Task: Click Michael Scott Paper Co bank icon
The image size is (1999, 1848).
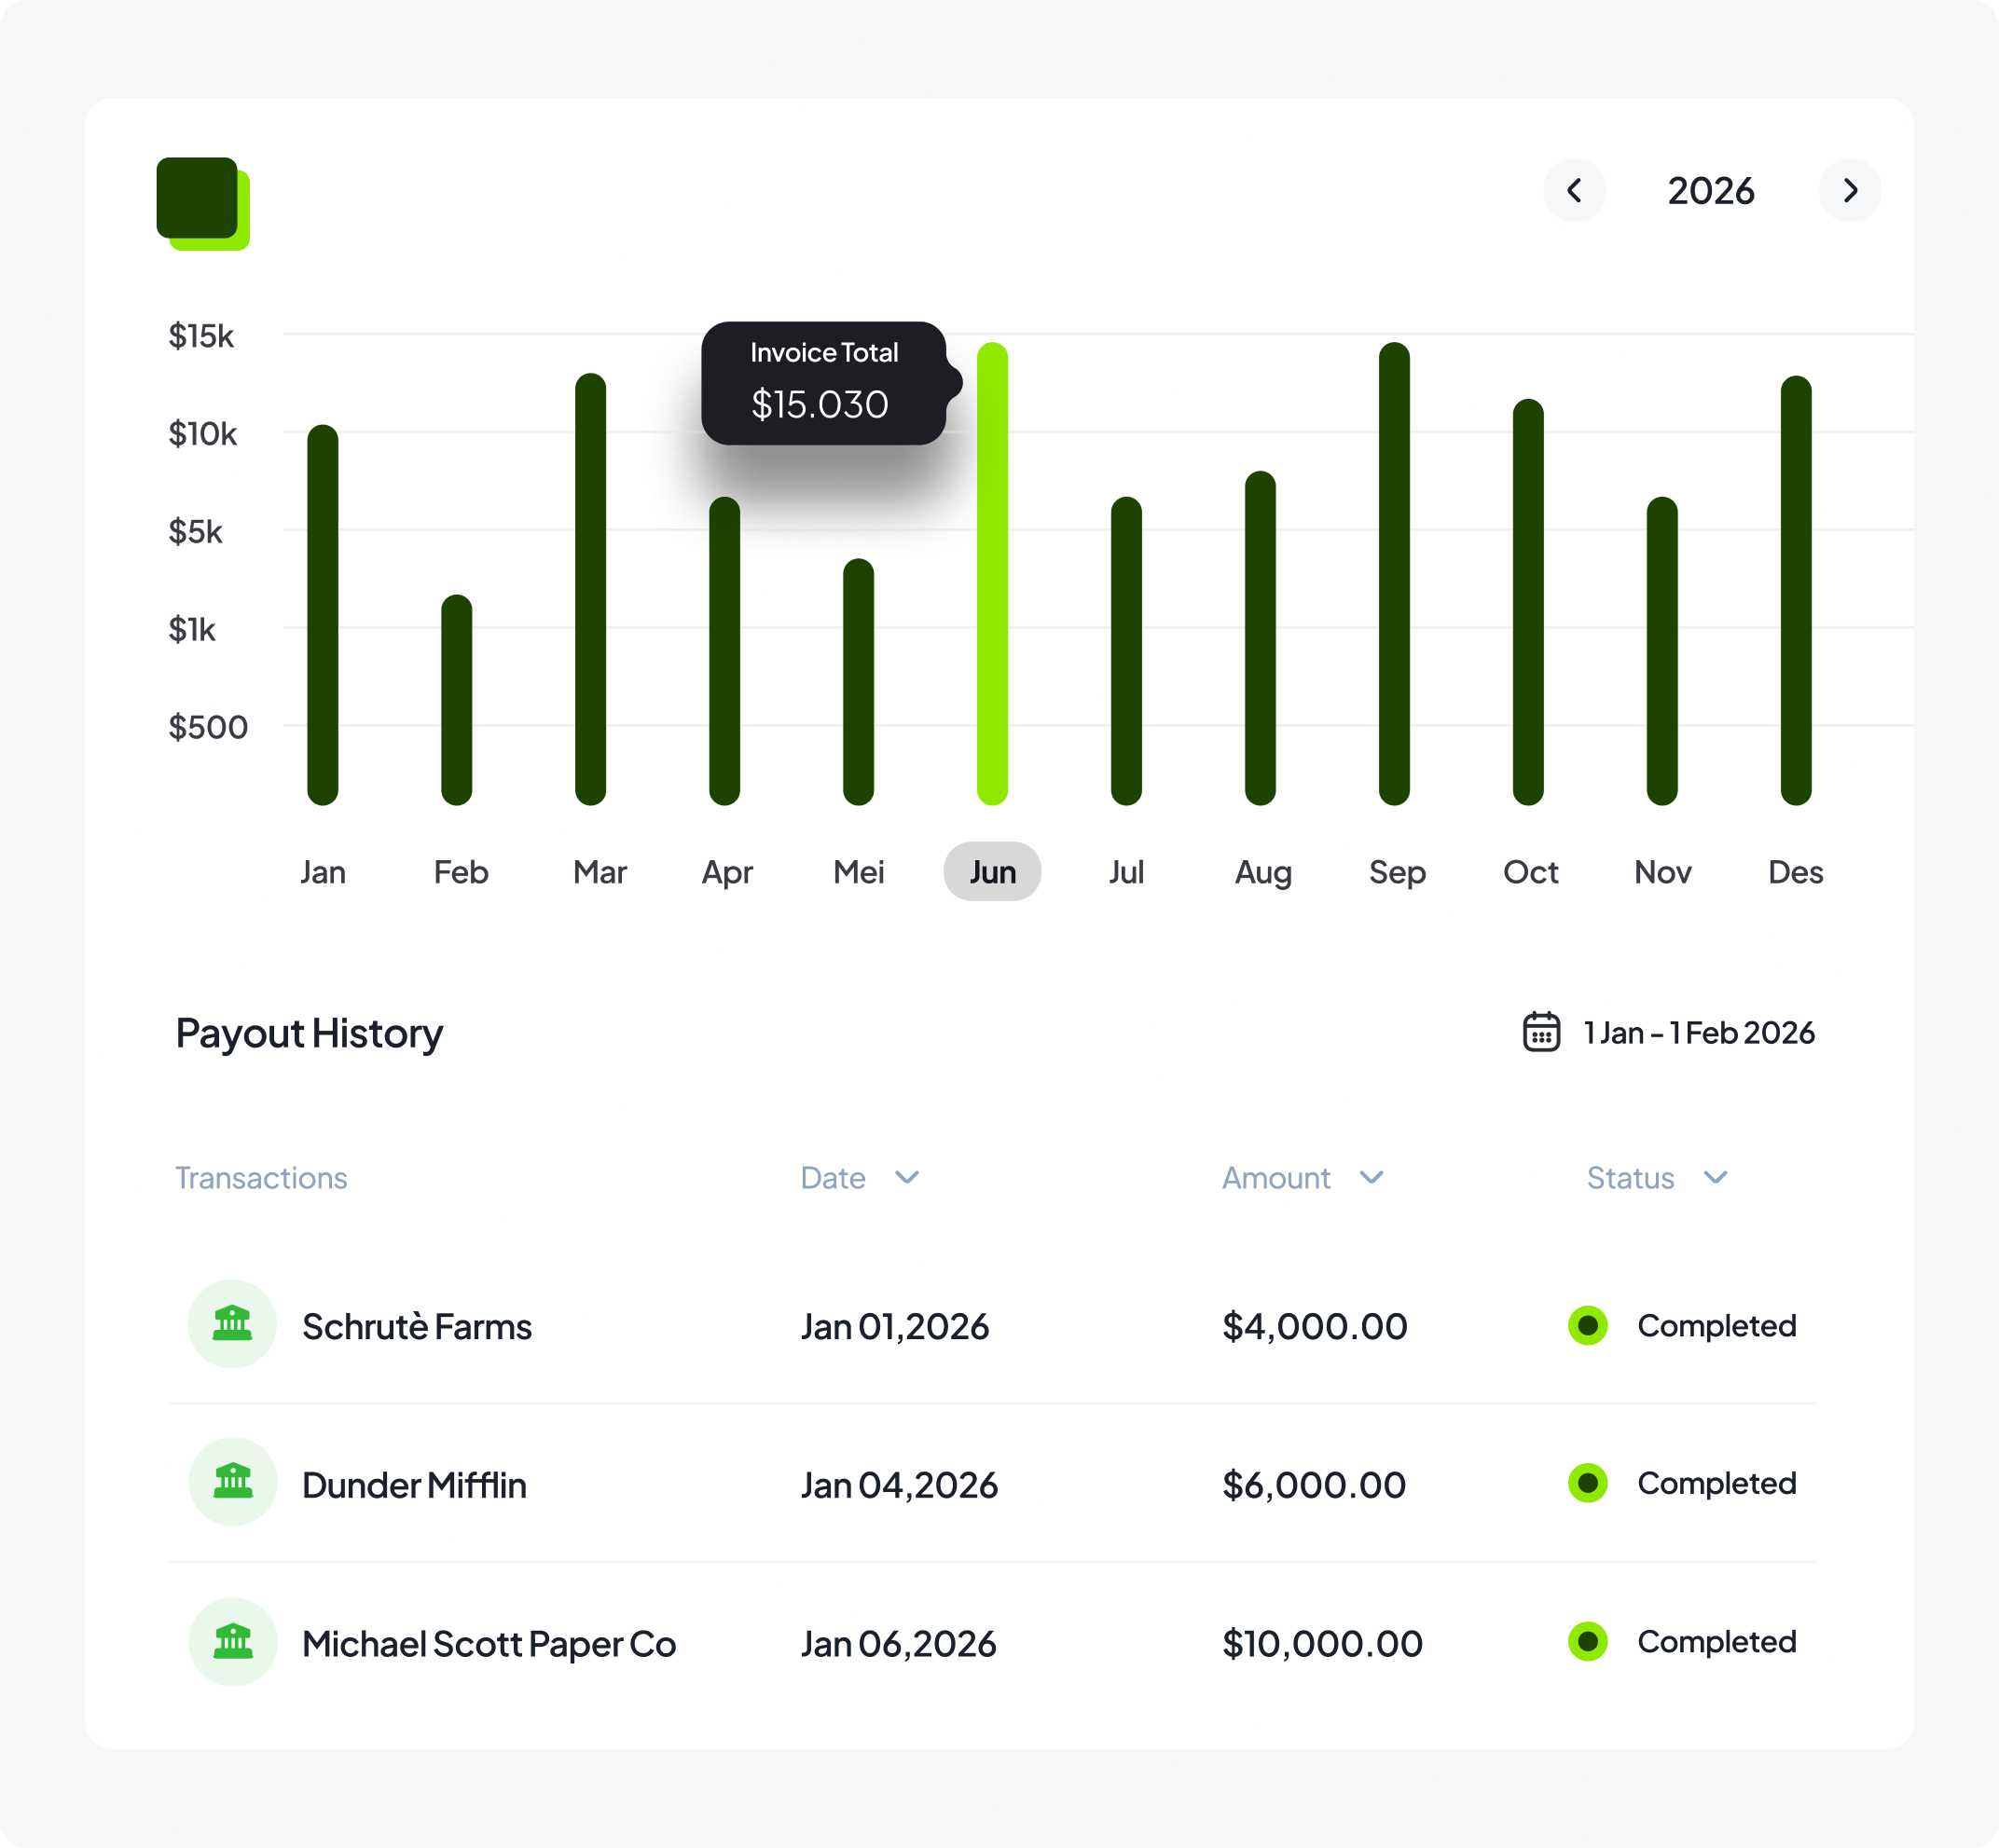Action: coord(232,1641)
